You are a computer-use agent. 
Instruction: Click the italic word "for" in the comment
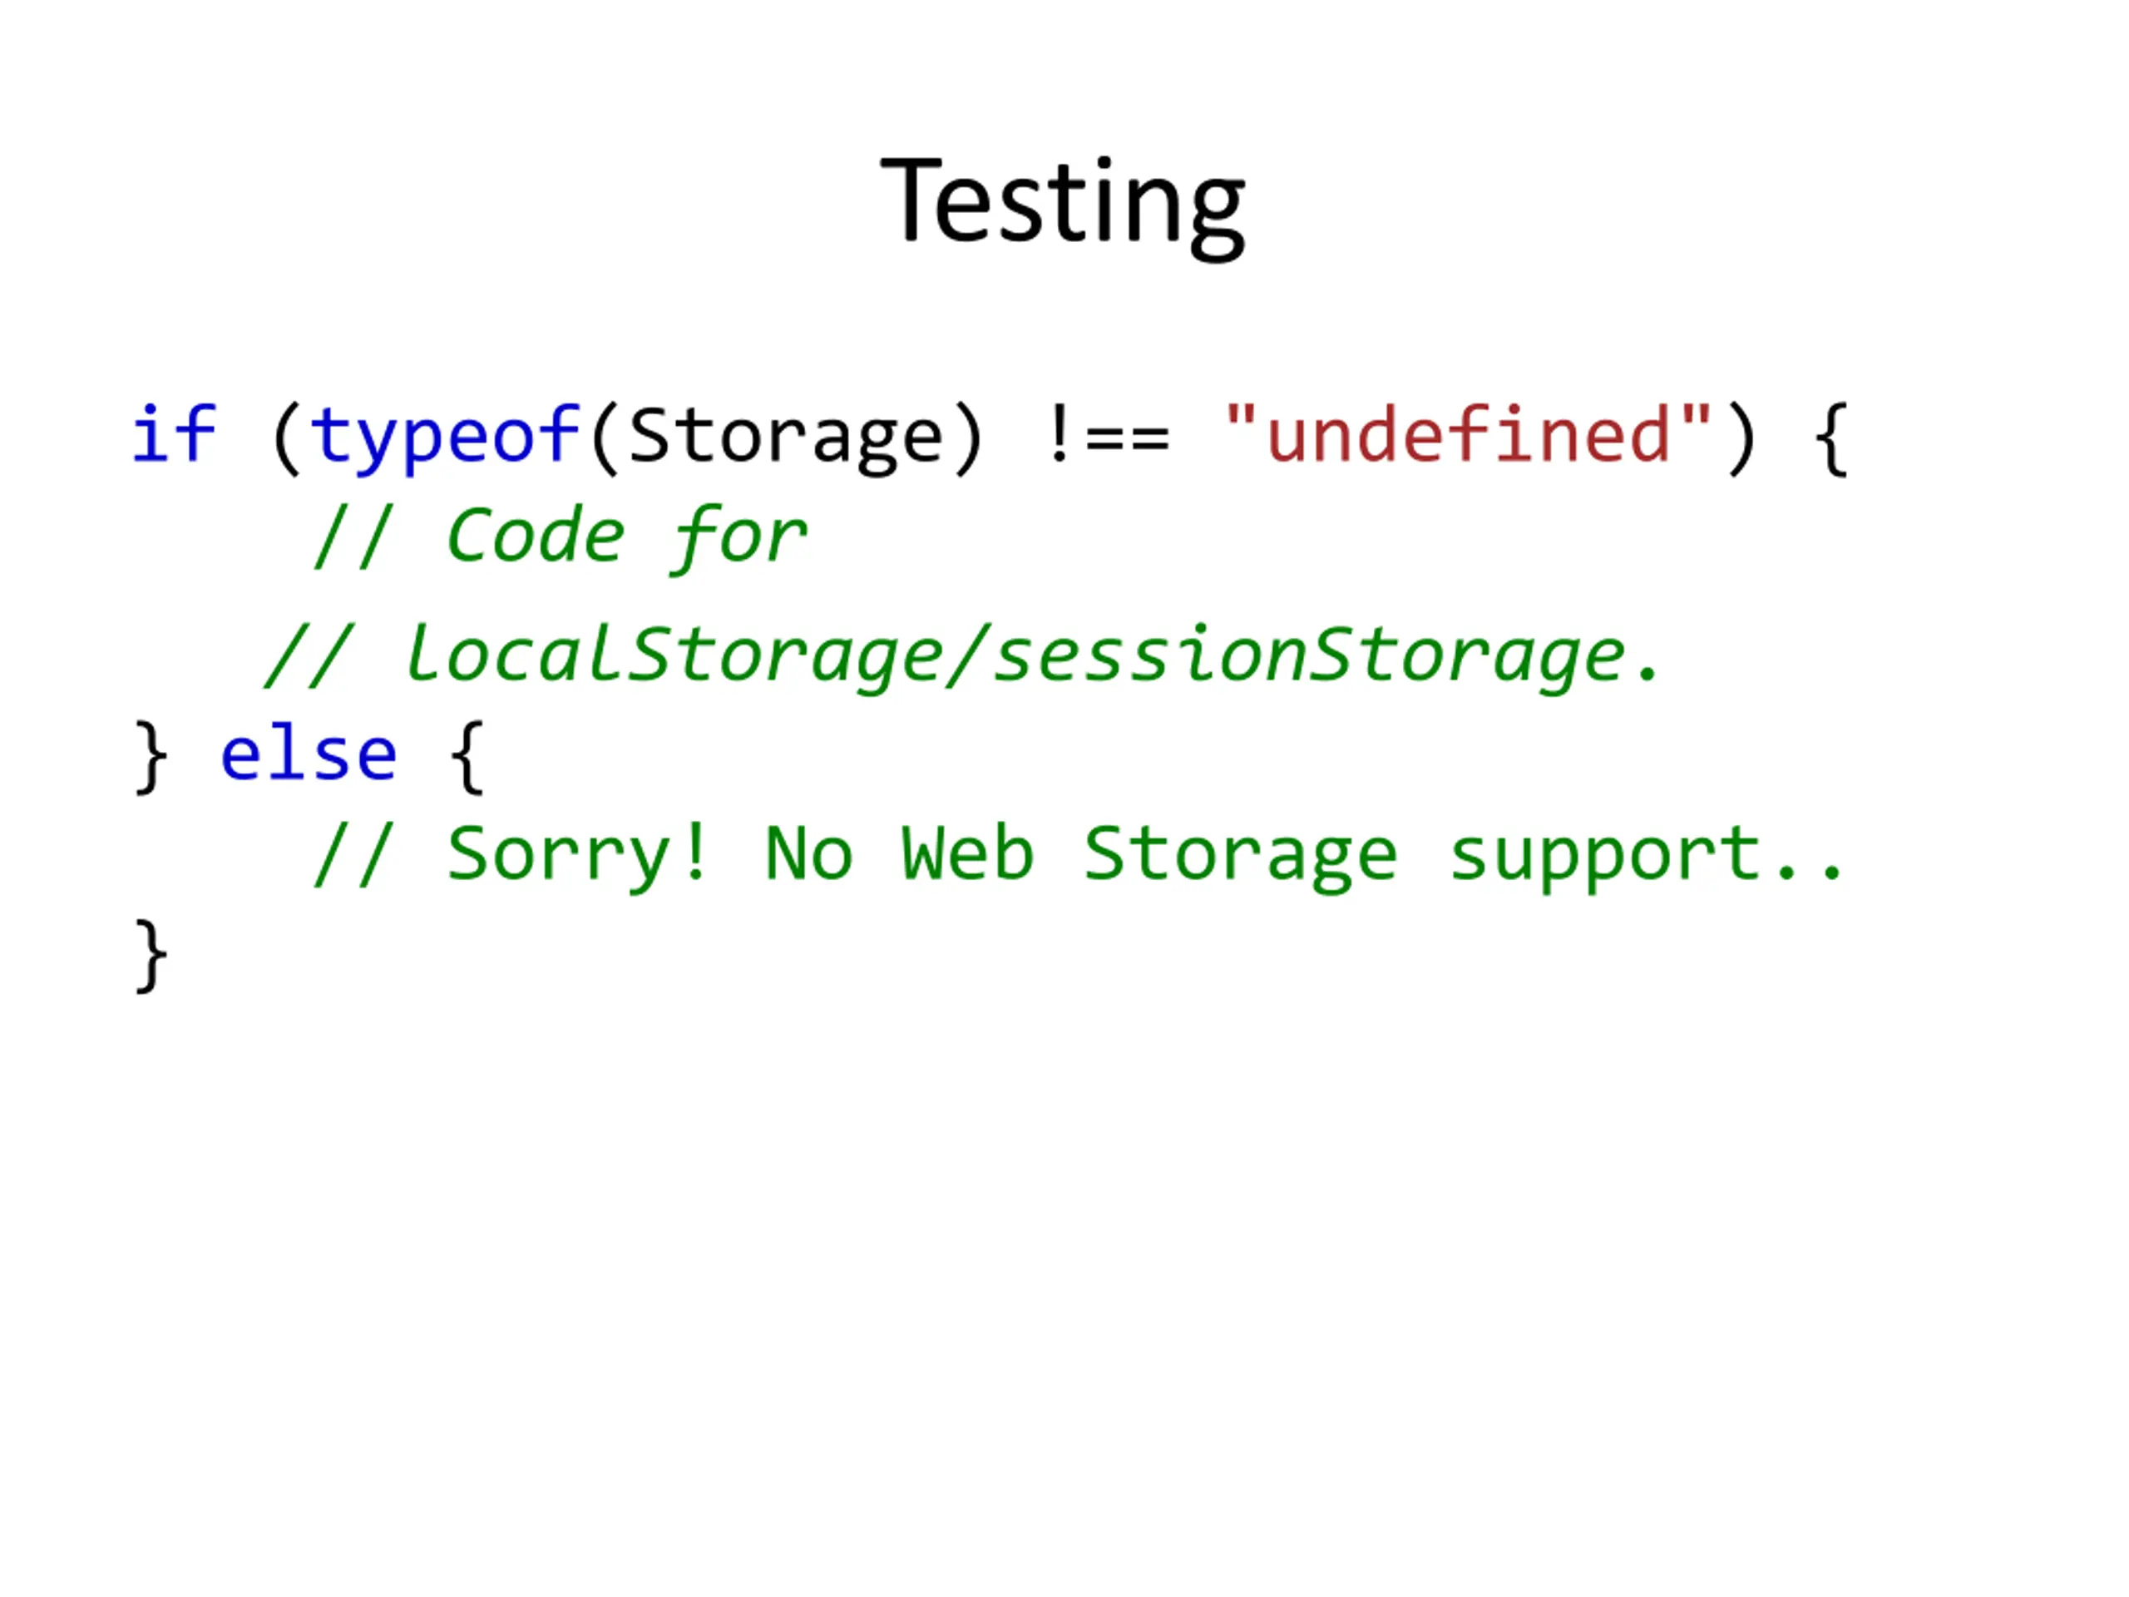pos(739,538)
